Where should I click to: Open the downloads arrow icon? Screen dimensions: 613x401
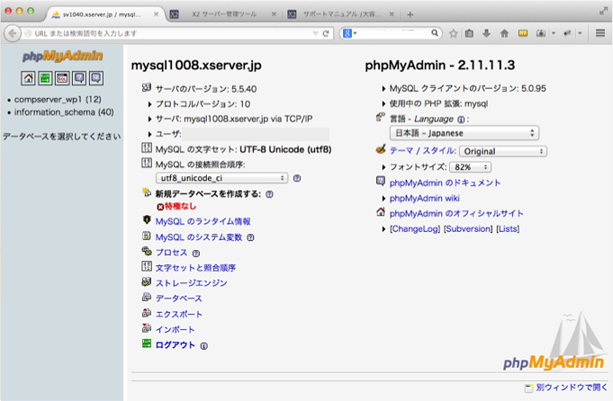(486, 33)
